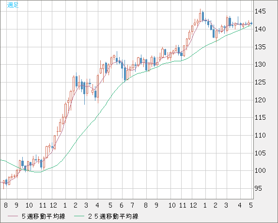This screenshot has width=278, height=223.
Task: Click the 115 price axis label
Action: coord(260,117)
